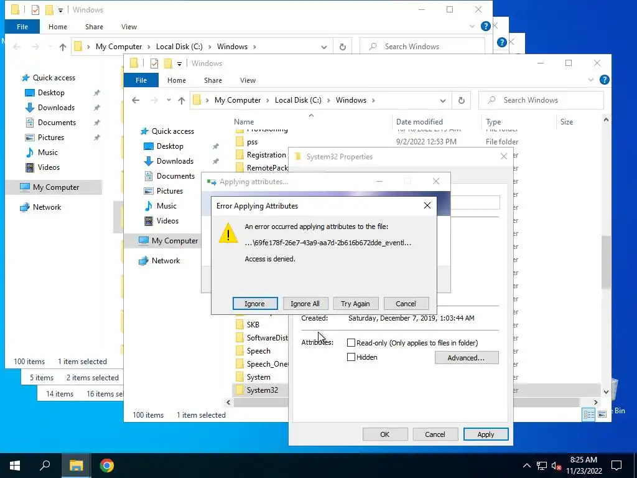This screenshot has width=637, height=478.
Task: Select Network in front explorer sidebar
Action: pyautogui.click(x=159, y=261)
